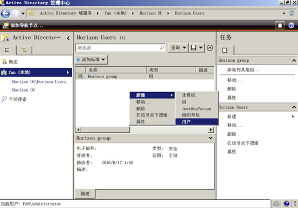
Task: Open the 添加标准 dropdown
Action: [92, 60]
